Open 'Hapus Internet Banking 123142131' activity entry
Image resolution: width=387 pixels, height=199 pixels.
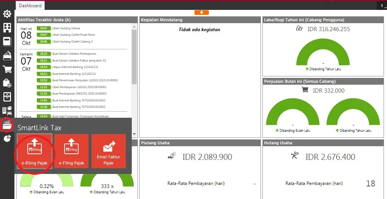coord(75,67)
